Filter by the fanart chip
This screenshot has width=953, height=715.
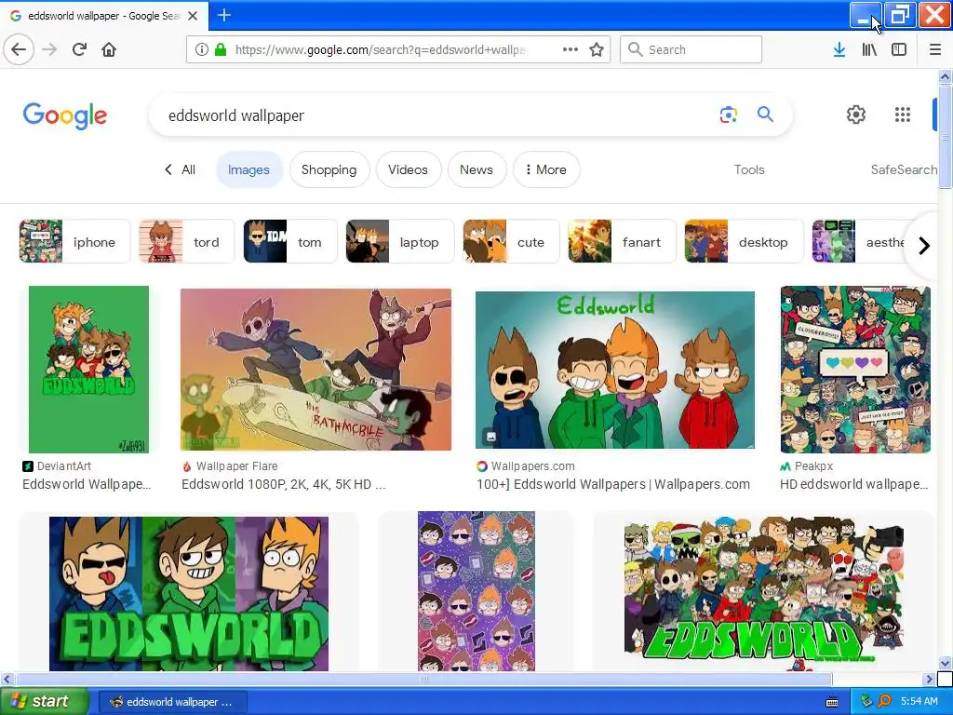(622, 241)
